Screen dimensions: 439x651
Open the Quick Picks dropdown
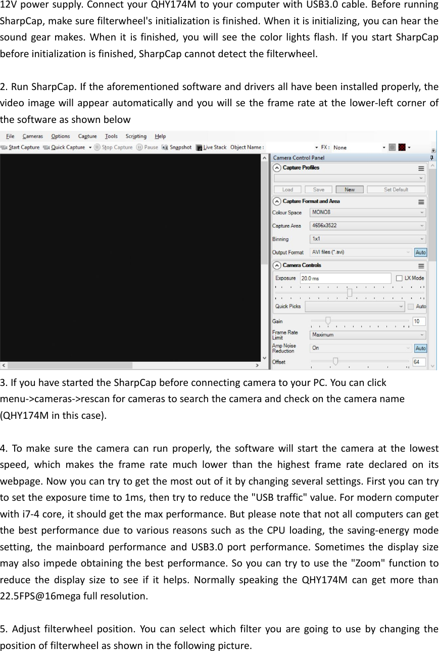point(355,307)
